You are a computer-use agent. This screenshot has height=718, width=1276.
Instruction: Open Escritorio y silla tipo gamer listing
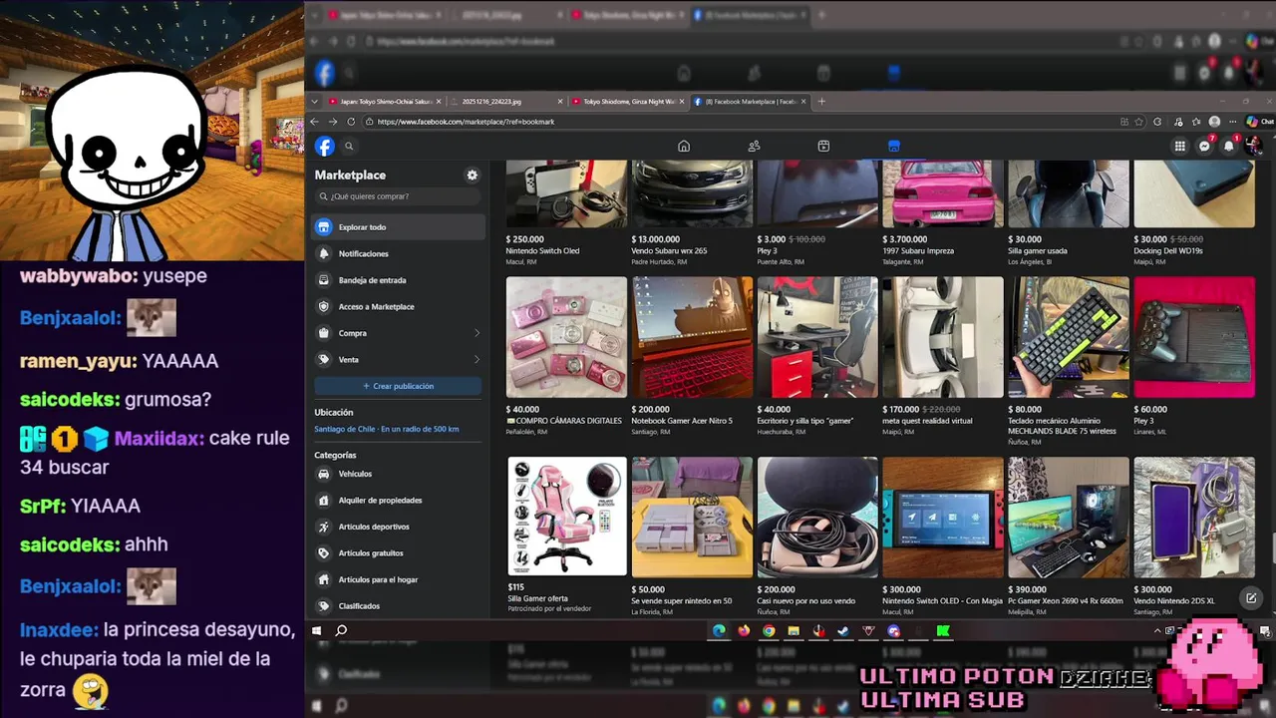[817, 337]
